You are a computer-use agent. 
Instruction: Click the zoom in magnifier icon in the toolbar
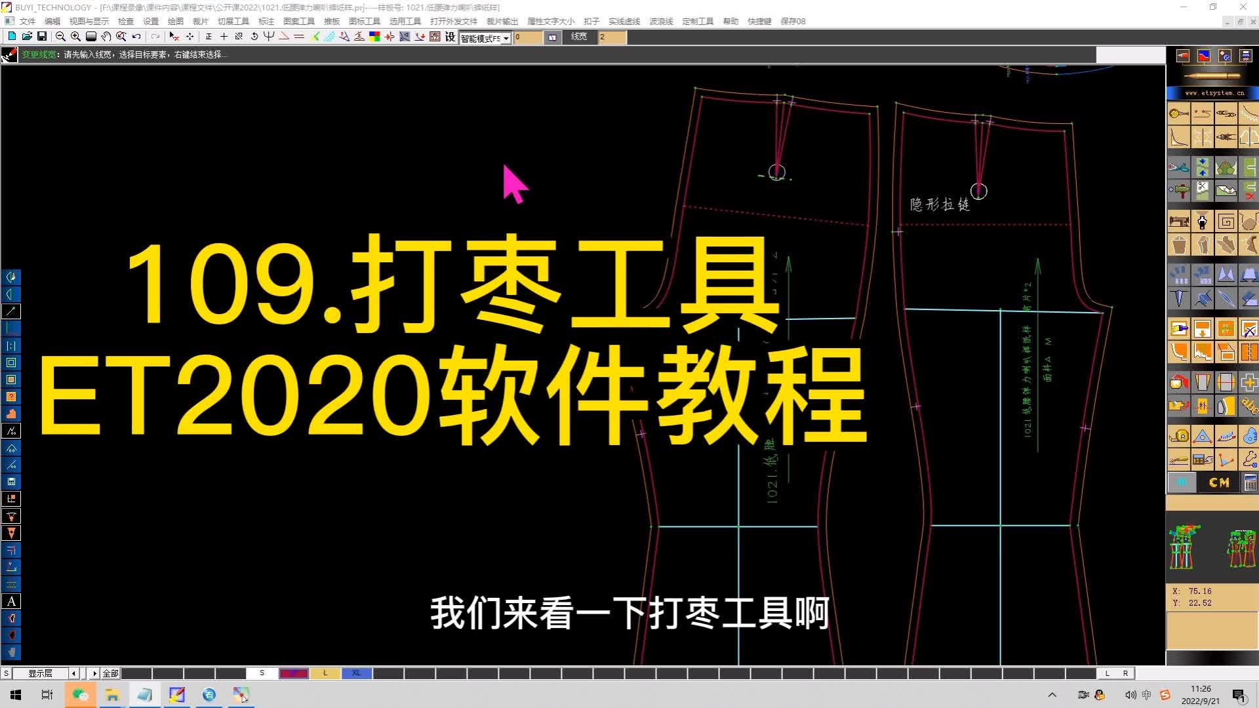75,37
